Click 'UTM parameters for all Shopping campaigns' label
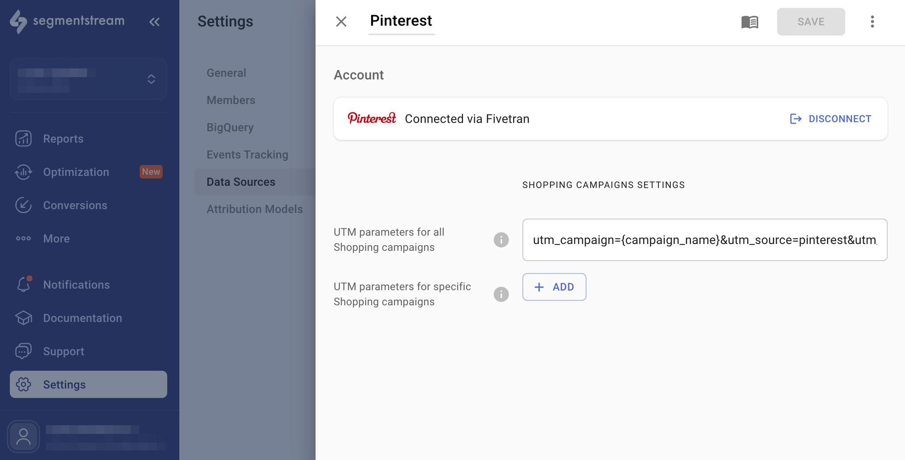 pos(389,240)
